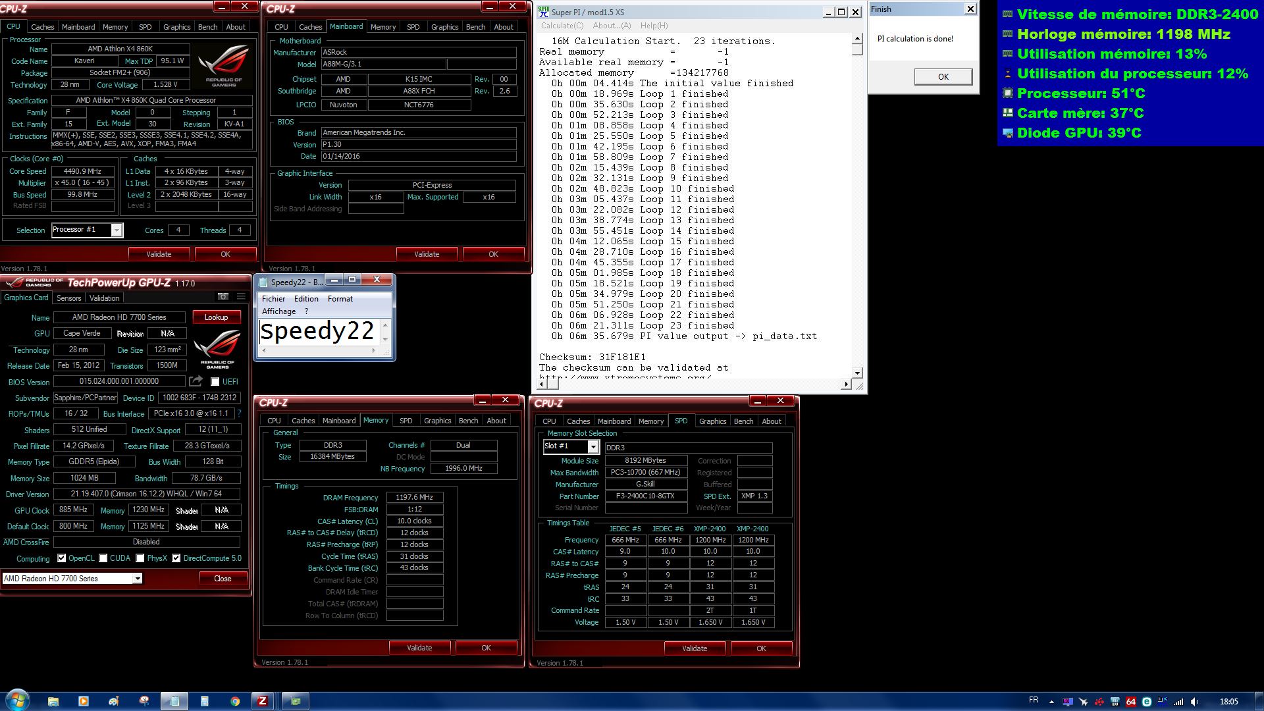Launch Windows Media Player from taskbar

point(84,701)
